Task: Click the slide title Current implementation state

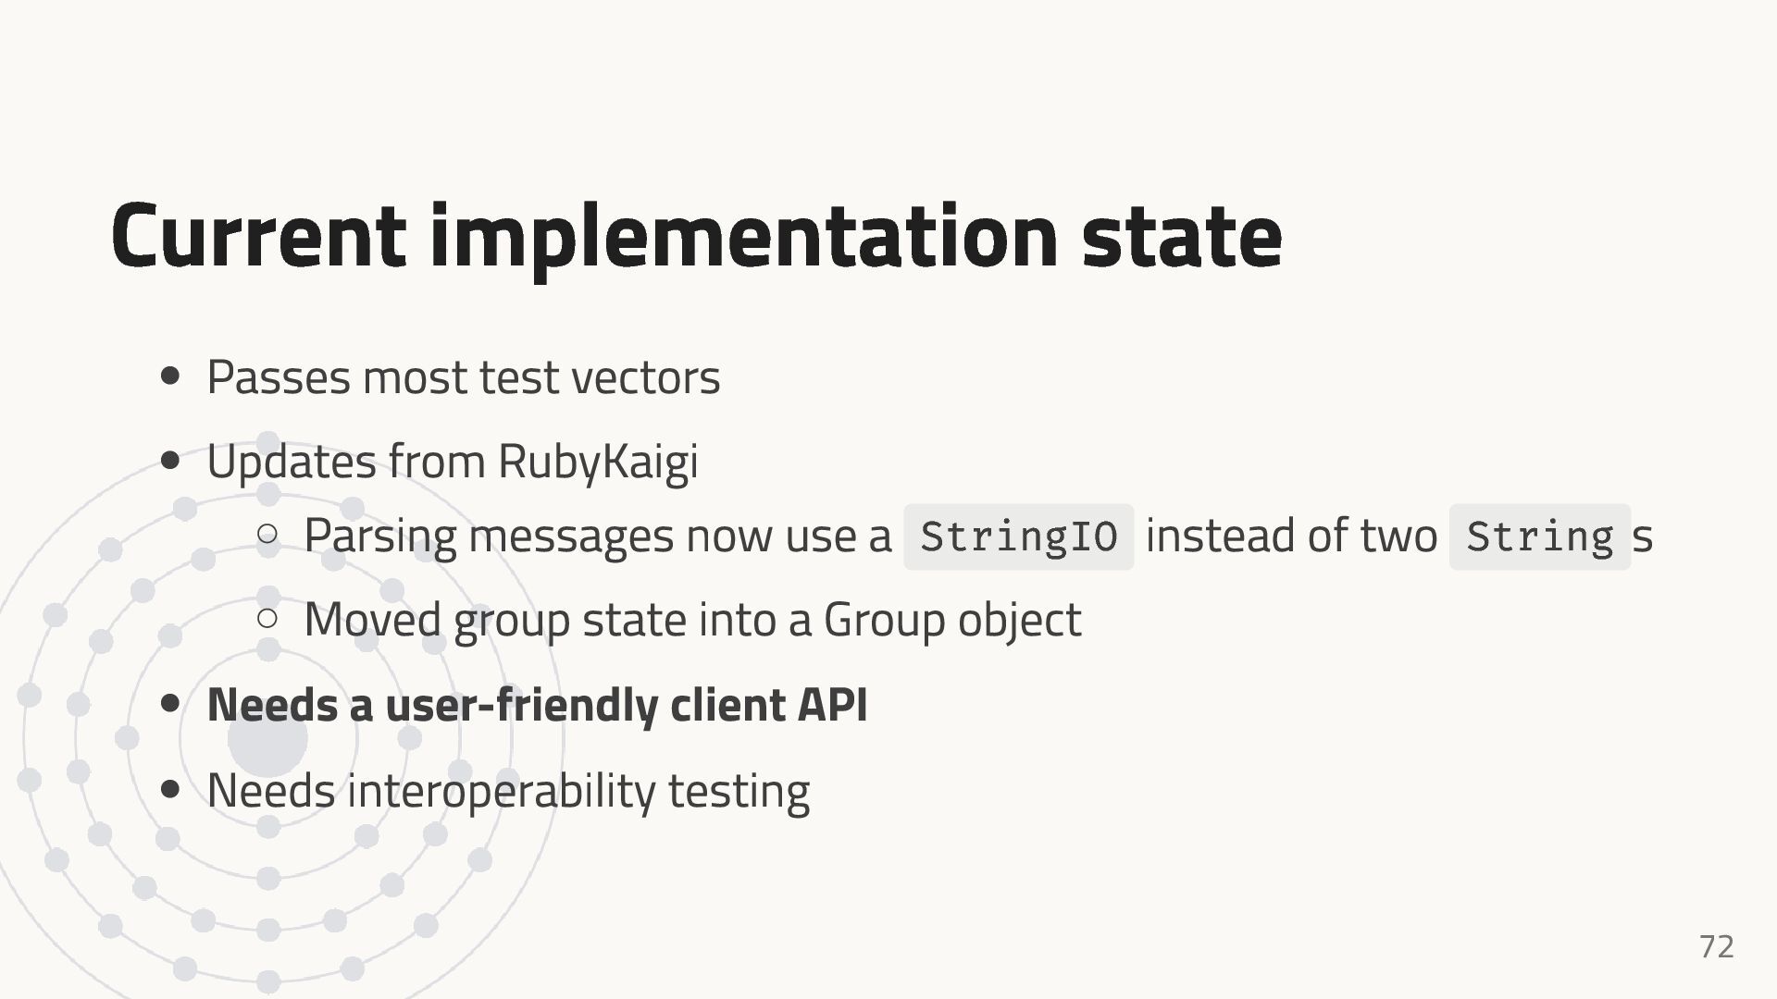Action: point(697,236)
